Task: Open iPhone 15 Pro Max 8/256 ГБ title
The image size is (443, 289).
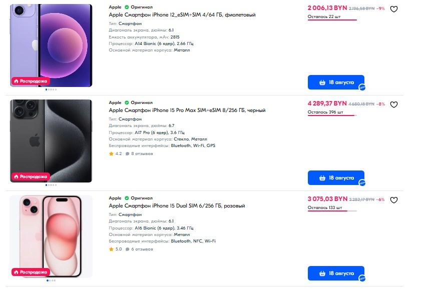Action: coord(187,110)
